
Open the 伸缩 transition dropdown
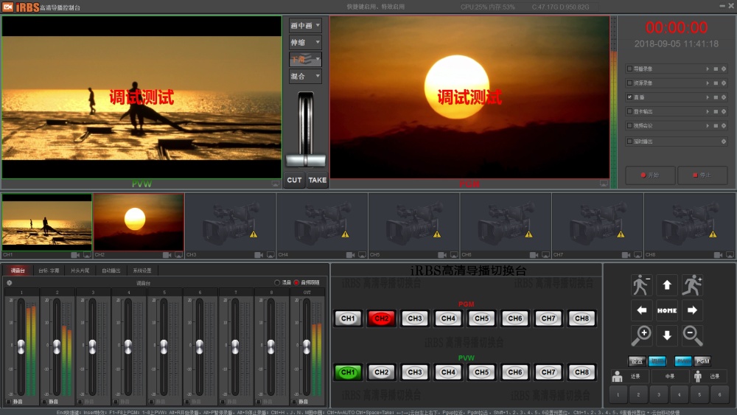click(305, 42)
